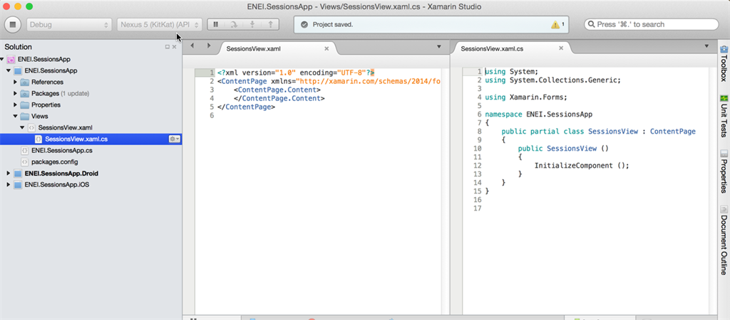Click the Step Out debug icon
This screenshot has height=320, width=730.
click(x=270, y=24)
